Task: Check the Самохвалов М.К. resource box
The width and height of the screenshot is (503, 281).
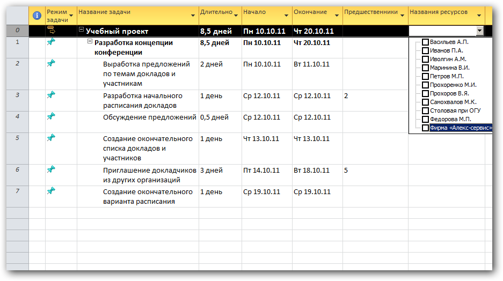Action: (425, 102)
